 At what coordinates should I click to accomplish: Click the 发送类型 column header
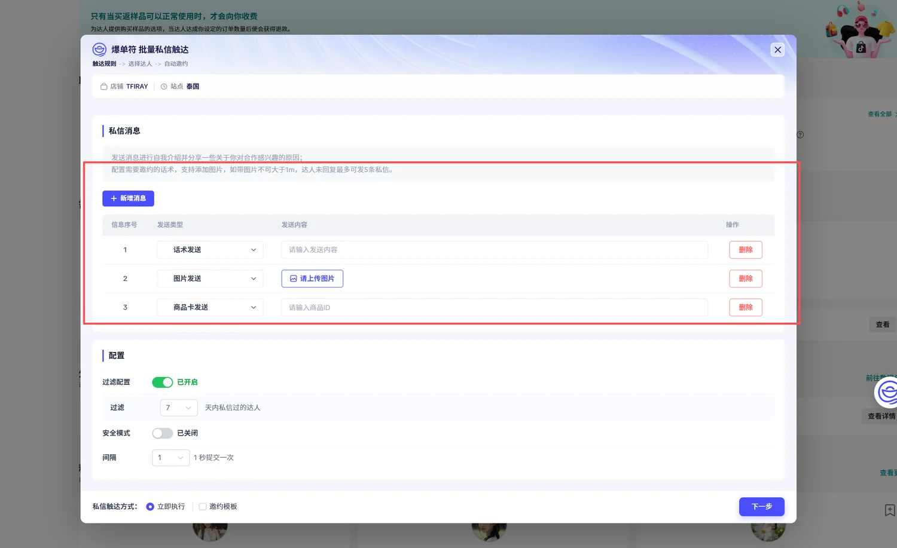170,225
